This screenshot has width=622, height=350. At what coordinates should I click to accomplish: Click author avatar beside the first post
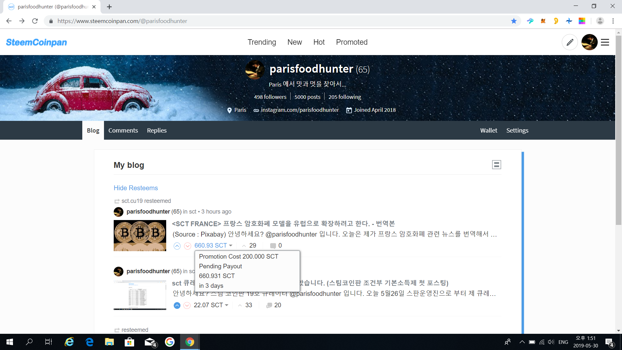pyautogui.click(x=119, y=212)
